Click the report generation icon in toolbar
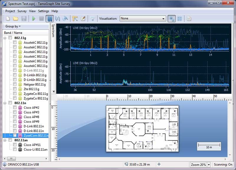236x170 pixels. point(189,19)
